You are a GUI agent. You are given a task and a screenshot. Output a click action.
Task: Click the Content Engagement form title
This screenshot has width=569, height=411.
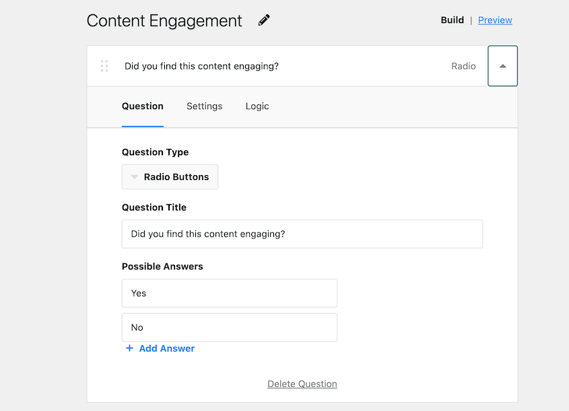click(163, 20)
